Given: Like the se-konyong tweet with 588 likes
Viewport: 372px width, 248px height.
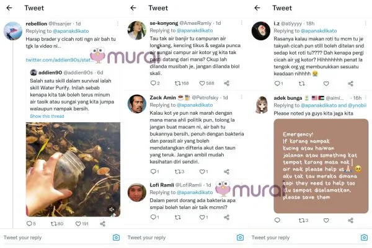Looking at the screenshot, I should click(x=202, y=83).
